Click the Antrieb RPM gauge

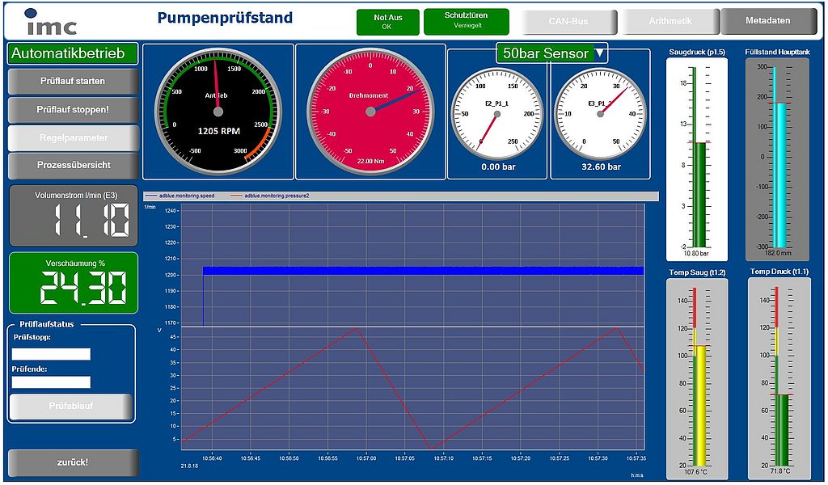[218, 112]
